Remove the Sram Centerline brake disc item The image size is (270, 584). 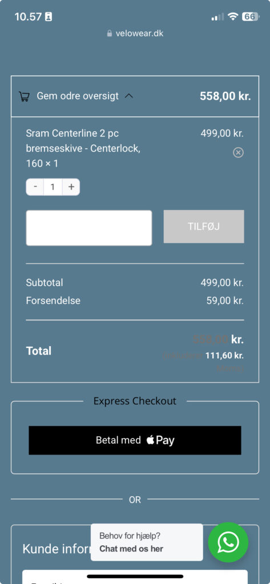click(238, 152)
